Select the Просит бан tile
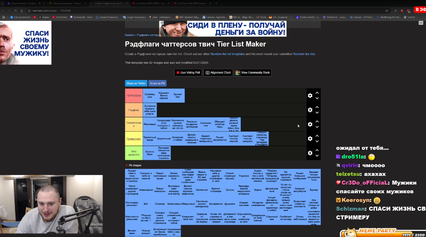 [178, 96]
